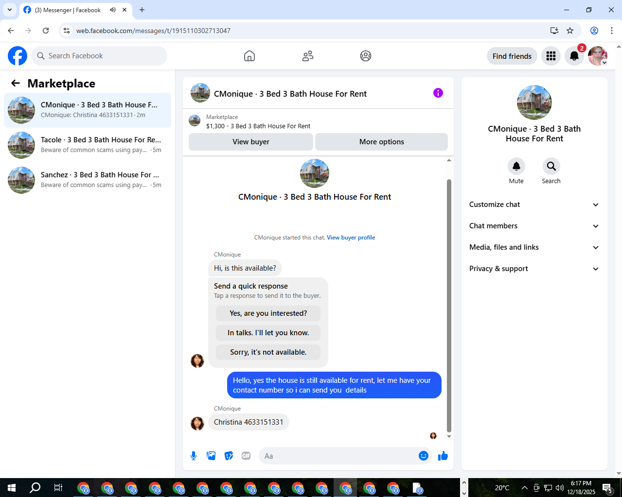Focus the Search Facebook field
Screen dimensions: 622x497
click(x=99, y=56)
